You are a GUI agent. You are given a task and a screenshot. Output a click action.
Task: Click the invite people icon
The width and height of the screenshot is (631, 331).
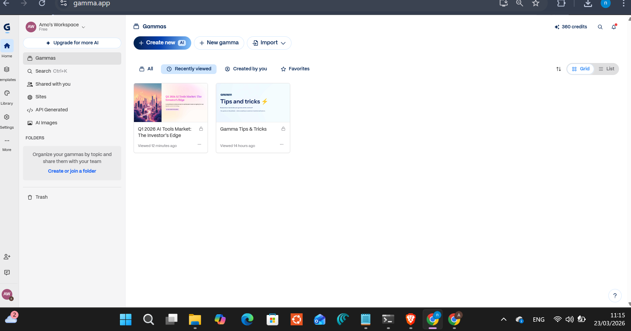(7, 257)
